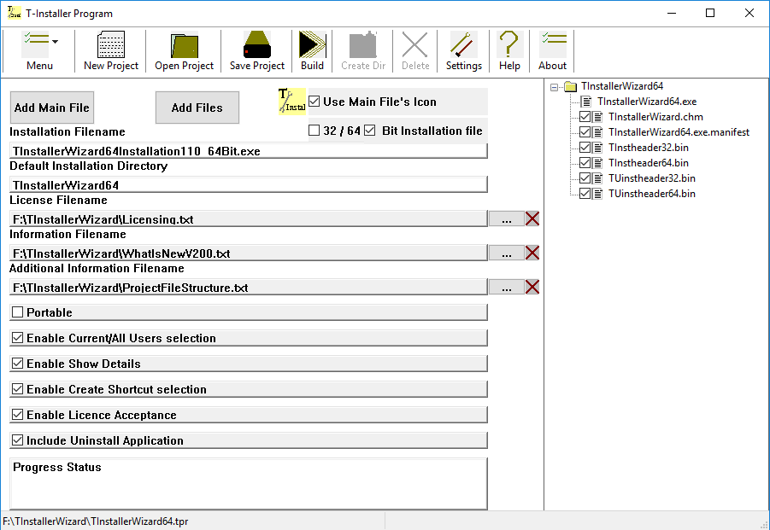Click the License Filename path field
770x530 pixels.
click(x=249, y=218)
